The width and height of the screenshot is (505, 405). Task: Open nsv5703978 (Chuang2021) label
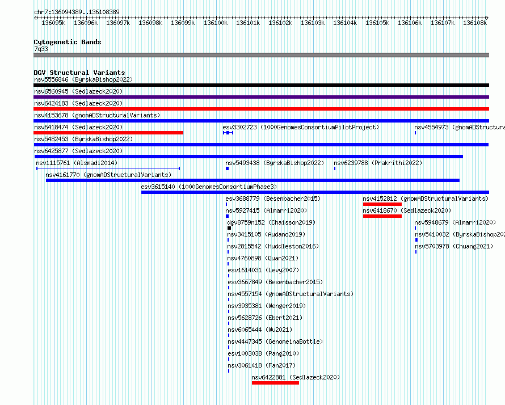[x=454, y=246]
